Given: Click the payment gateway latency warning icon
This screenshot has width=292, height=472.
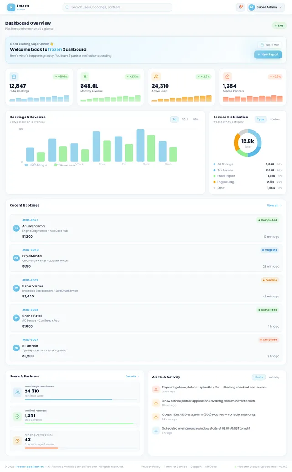Looking at the screenshot, I should [156, 389].
